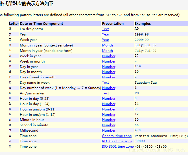This screenshot has height=155, width=188.
Task: Click the 'Presentation' column header
Action: click(113, 24)
